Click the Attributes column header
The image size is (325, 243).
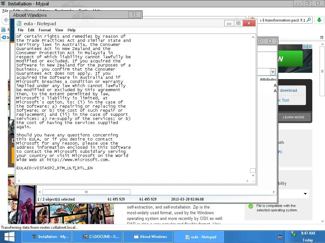[x=268, y=79]
